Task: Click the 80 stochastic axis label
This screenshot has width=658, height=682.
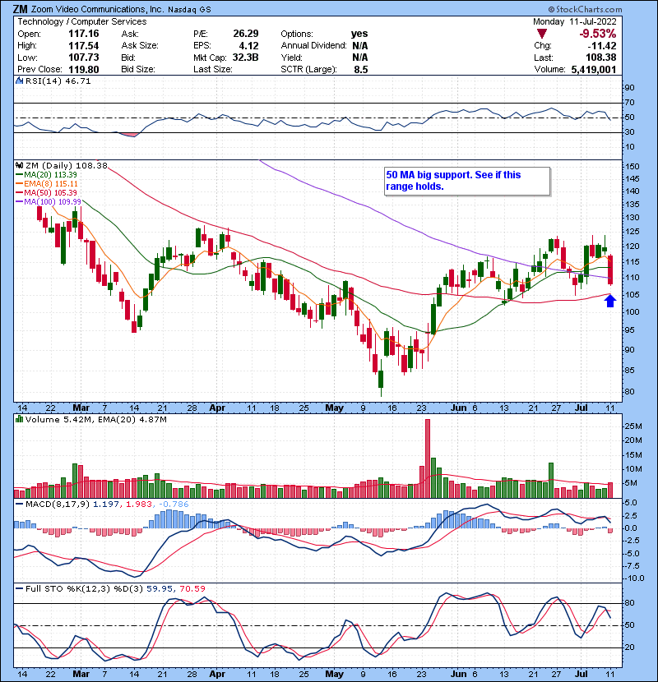Action: 630,603
